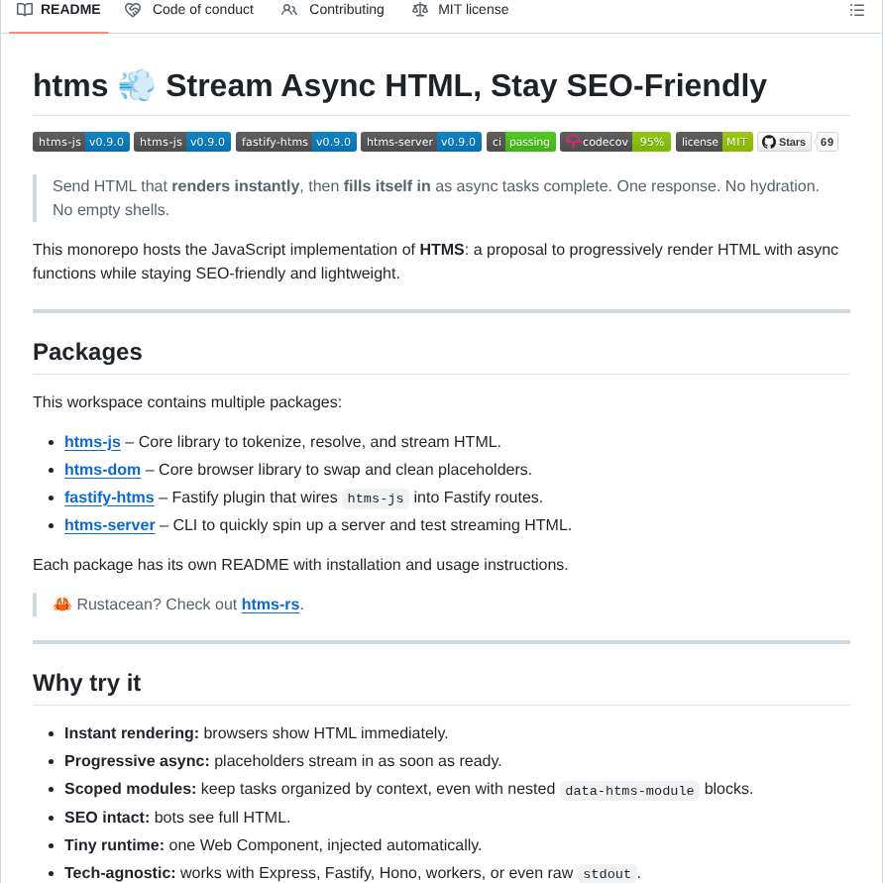Click the balance scale icon beside MIT license

420,10
